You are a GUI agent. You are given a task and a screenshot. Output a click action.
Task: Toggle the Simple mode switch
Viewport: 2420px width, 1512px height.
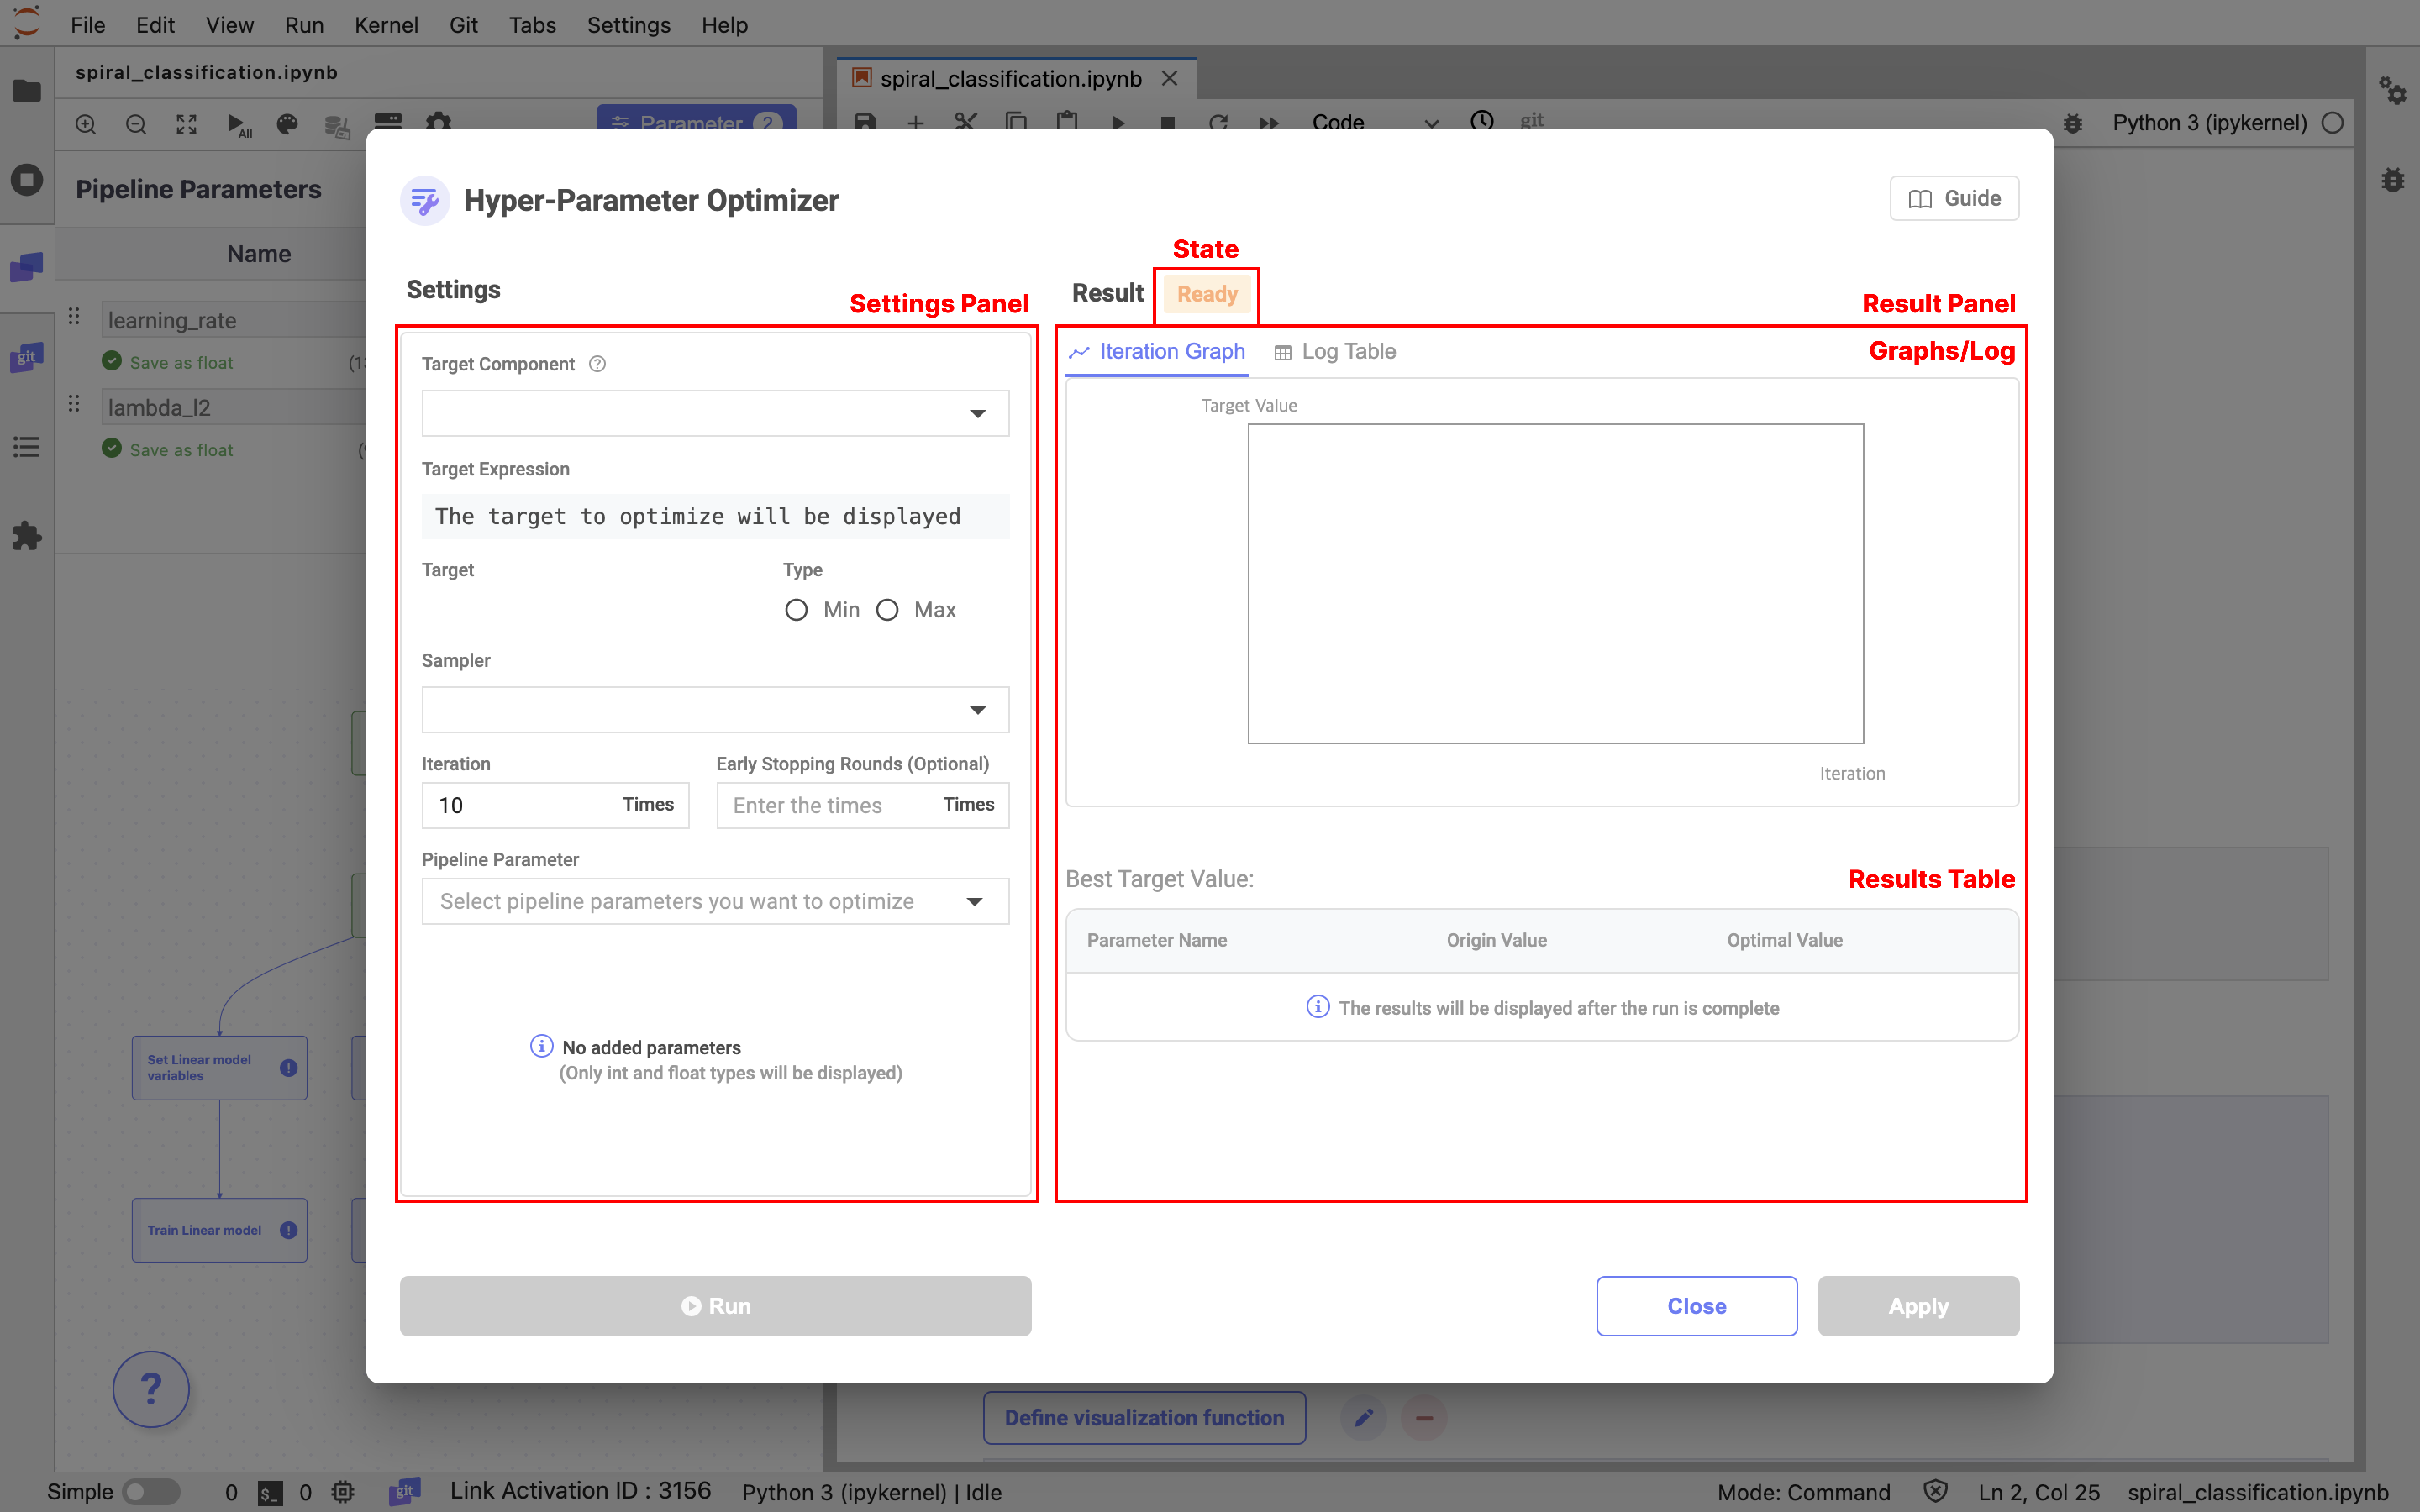coord(150,1492)
